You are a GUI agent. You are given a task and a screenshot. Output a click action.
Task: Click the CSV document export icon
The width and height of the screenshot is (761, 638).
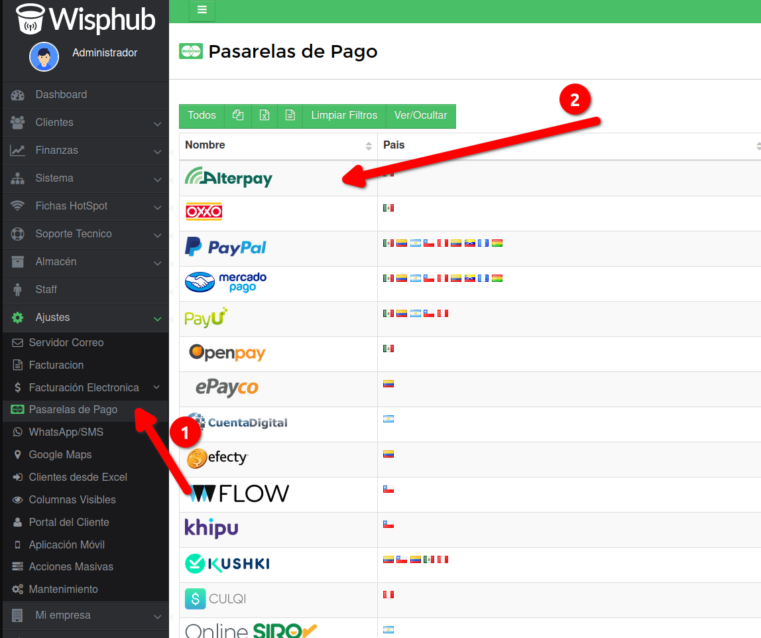point(290,115)
